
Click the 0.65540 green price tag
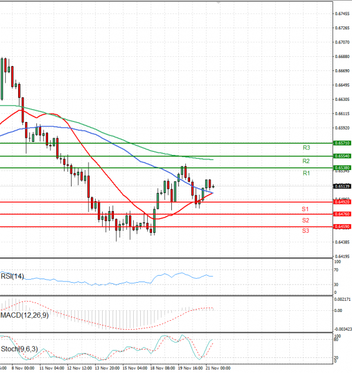[342, 156]
